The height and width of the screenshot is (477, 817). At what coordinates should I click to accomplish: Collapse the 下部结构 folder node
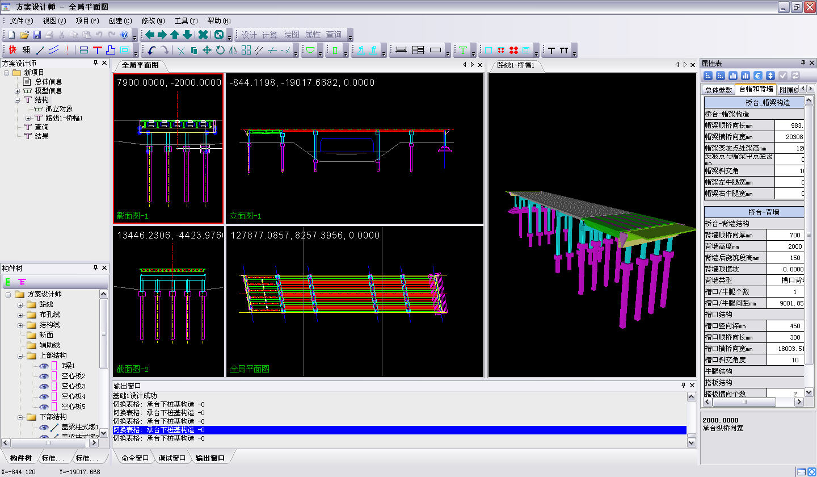tap(20, 417)
